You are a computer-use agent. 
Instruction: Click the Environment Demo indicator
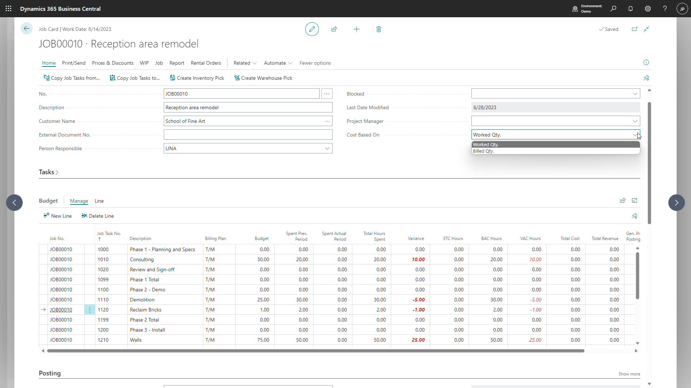[587, 9]
